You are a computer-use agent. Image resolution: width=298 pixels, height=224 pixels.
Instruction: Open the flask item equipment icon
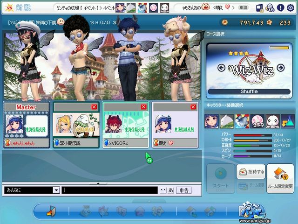[x=288, y=121]
